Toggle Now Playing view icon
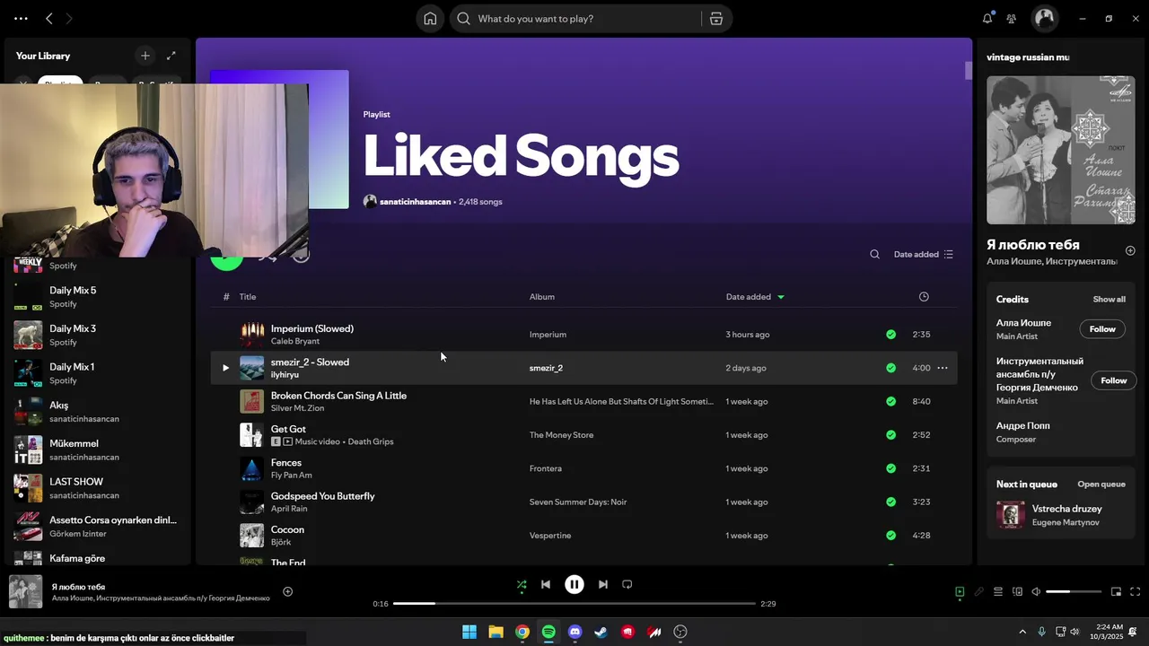This screenshot has width=1149, height=646. 960,592
